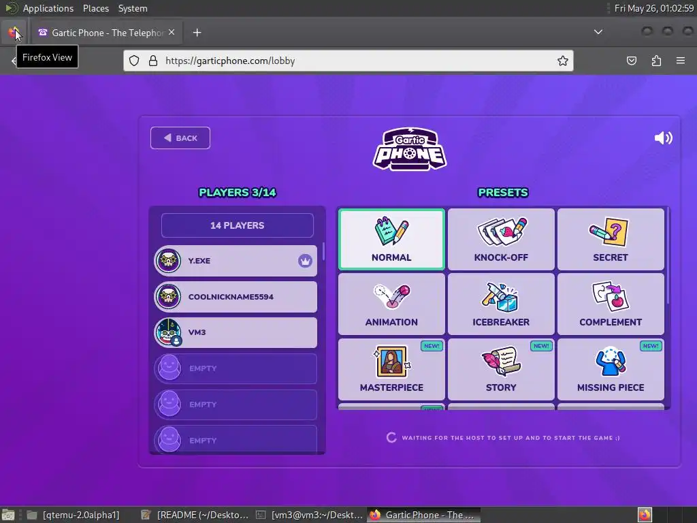The width and height of the screenshot is (697, 523).
Task: Select the Knock-Off preset
Action: coord(501,239)
